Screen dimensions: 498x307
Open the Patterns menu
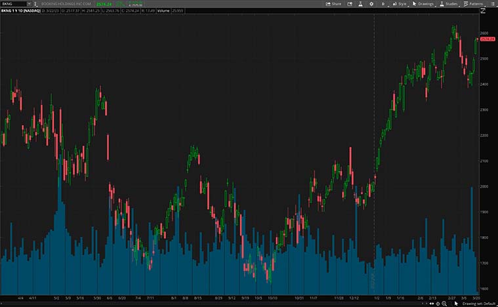tap(474, 4)
